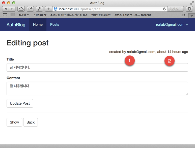Image resolution: width=195 pixels, height=148 pixels.
Task: Click the add bookmark plus button
Action: pos(49,9)
